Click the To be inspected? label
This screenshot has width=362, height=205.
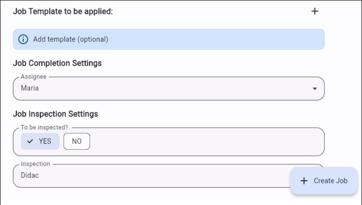45,127
